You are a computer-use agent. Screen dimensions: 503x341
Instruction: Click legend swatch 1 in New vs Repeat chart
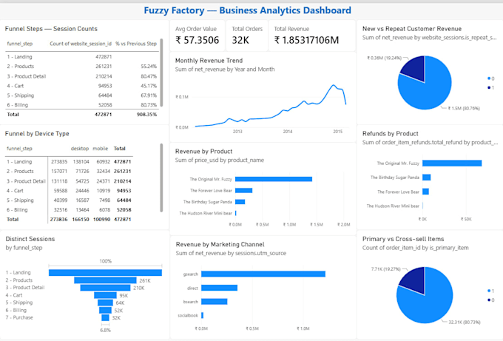tap(489, 87)
